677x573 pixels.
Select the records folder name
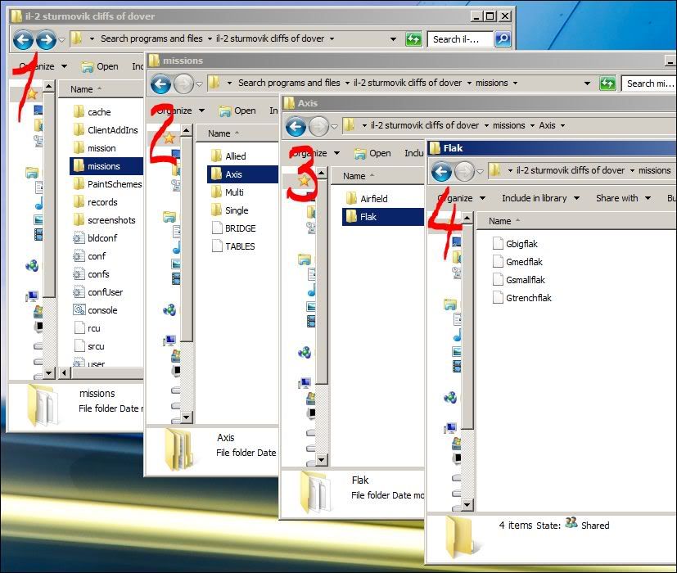pos(102,202)
